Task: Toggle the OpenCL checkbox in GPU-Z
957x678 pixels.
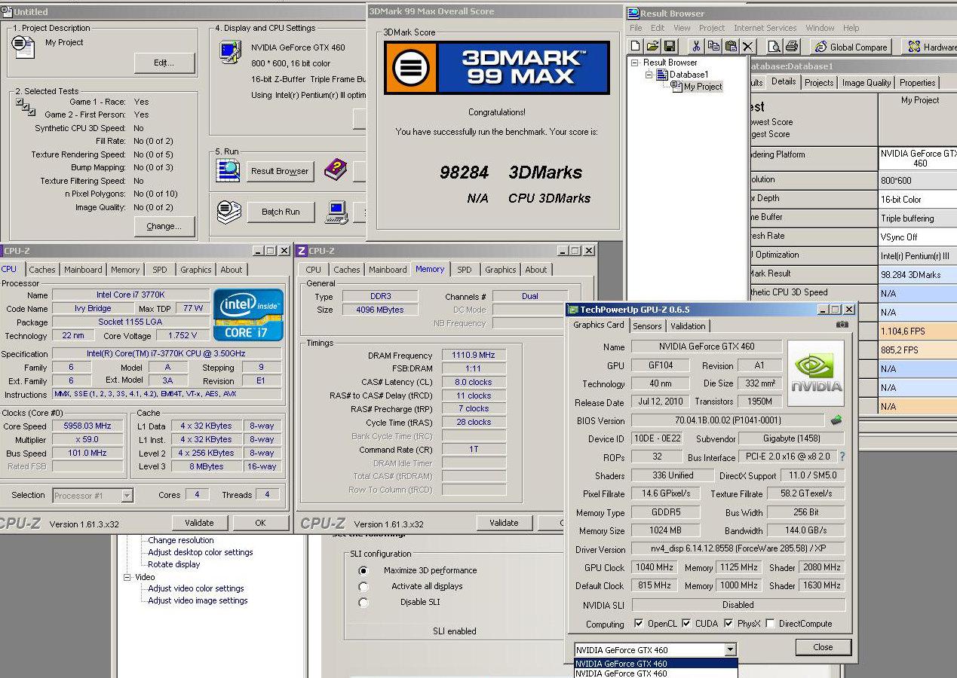Action: click(x=639, y=623)
